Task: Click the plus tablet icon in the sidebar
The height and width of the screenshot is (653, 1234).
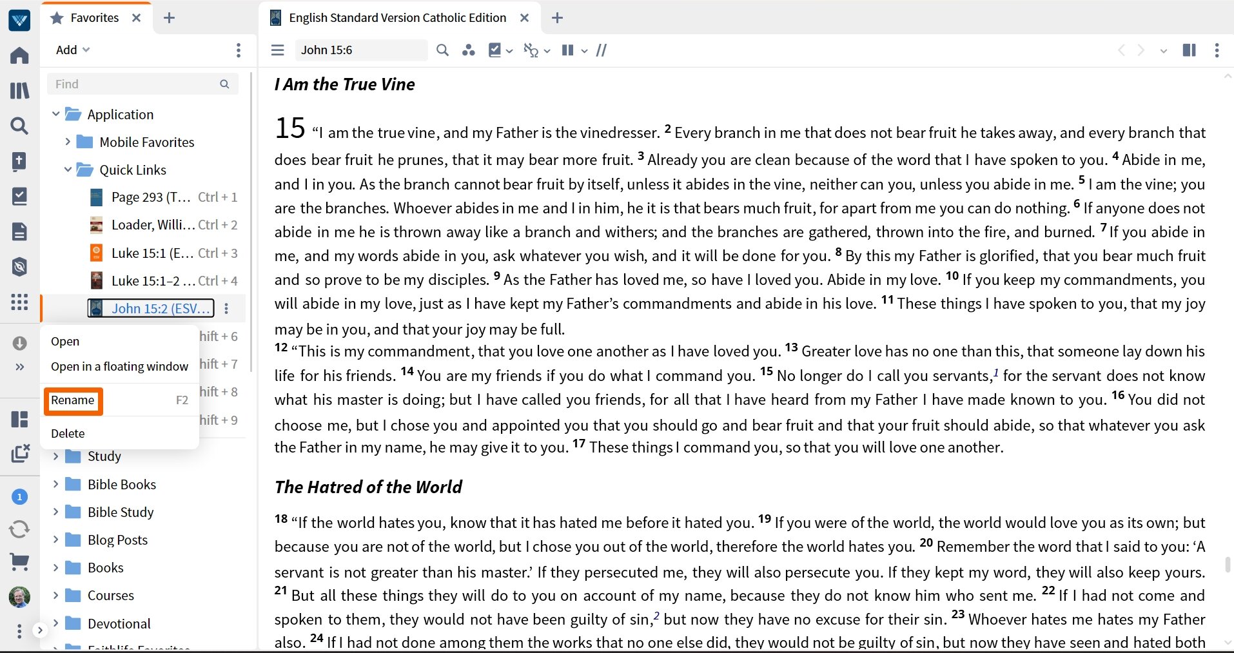Action: [19, 161]
